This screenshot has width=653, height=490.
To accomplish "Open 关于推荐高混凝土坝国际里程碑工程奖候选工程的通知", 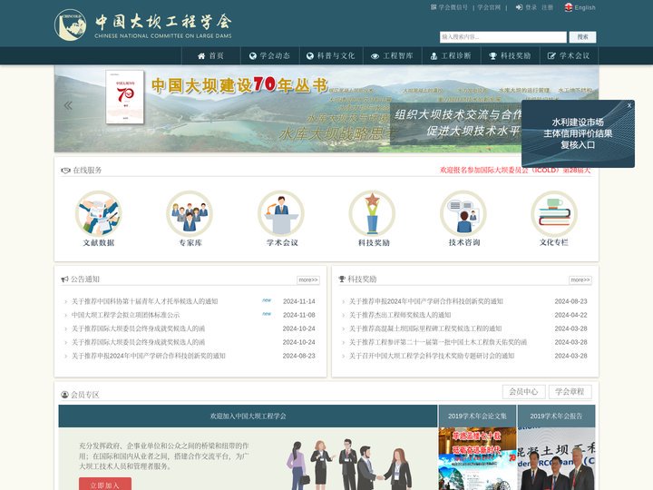I will click(x=425, y=328).
